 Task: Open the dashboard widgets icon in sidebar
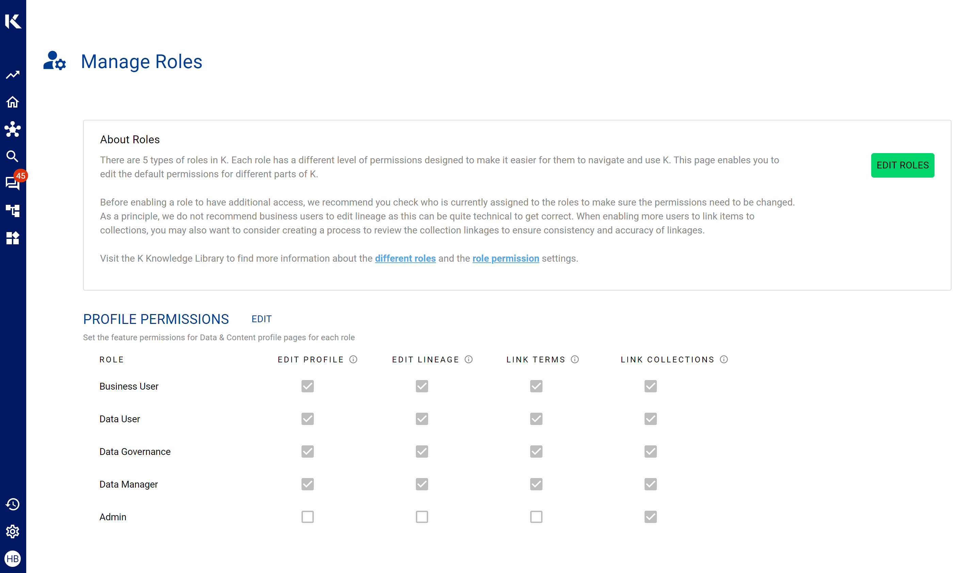coord(13,238)
